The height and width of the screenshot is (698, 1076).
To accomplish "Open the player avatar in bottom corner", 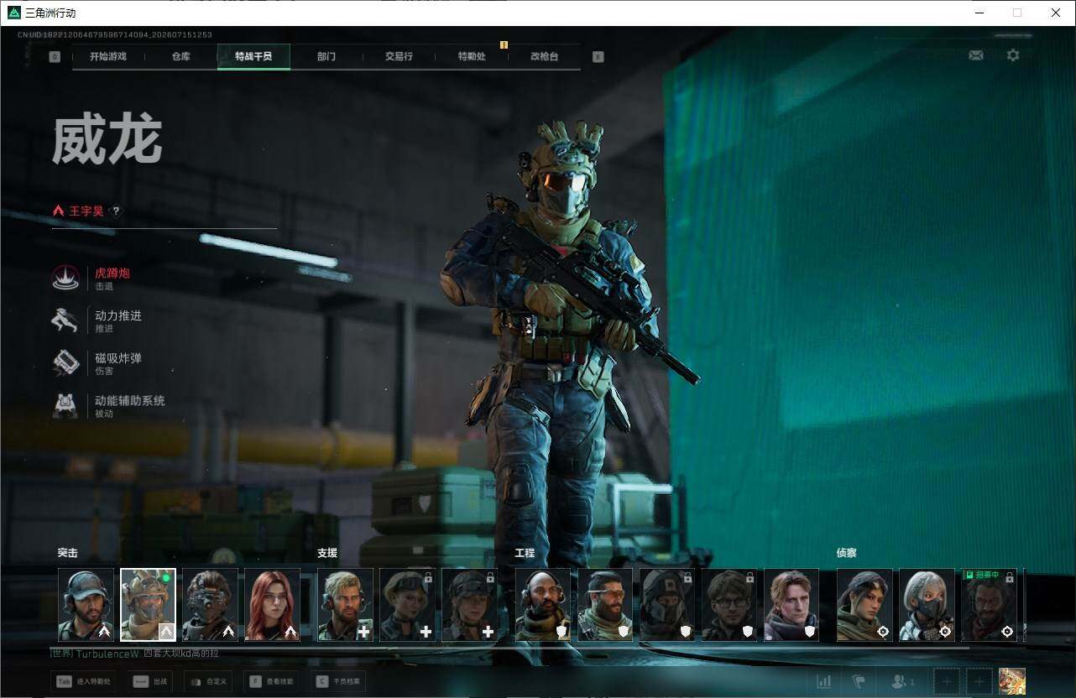I will click(x=1012, y=681).
